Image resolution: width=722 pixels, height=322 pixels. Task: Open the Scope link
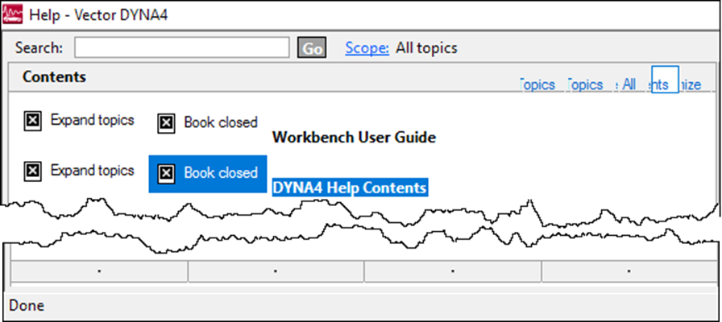367,48
